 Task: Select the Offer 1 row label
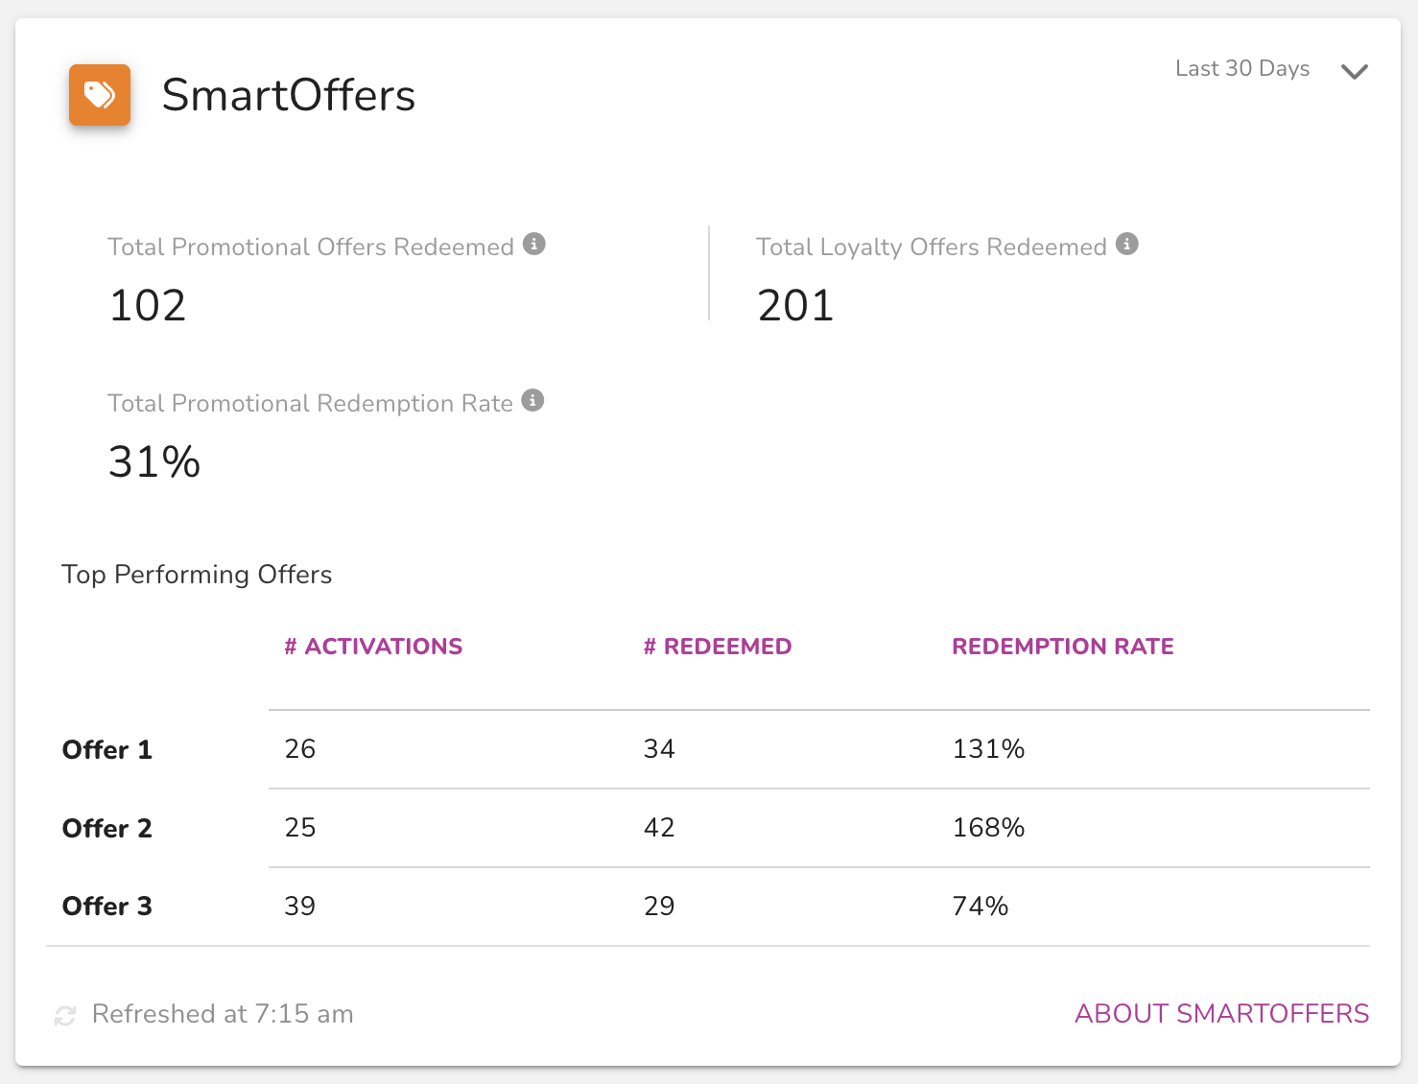tap(107, 750)
